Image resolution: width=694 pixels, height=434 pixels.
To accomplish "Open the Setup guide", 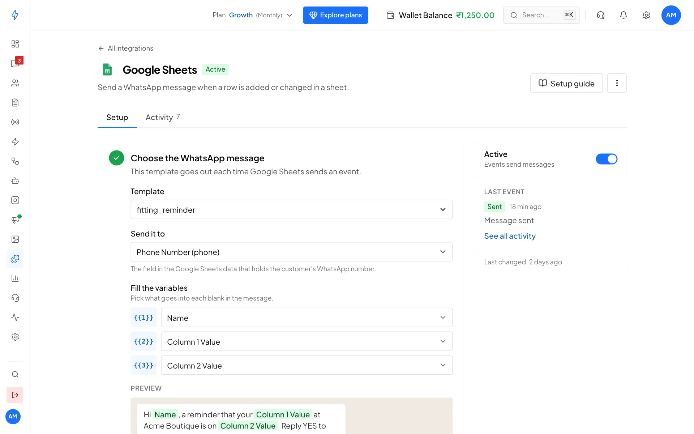I will tap(566, 83).
